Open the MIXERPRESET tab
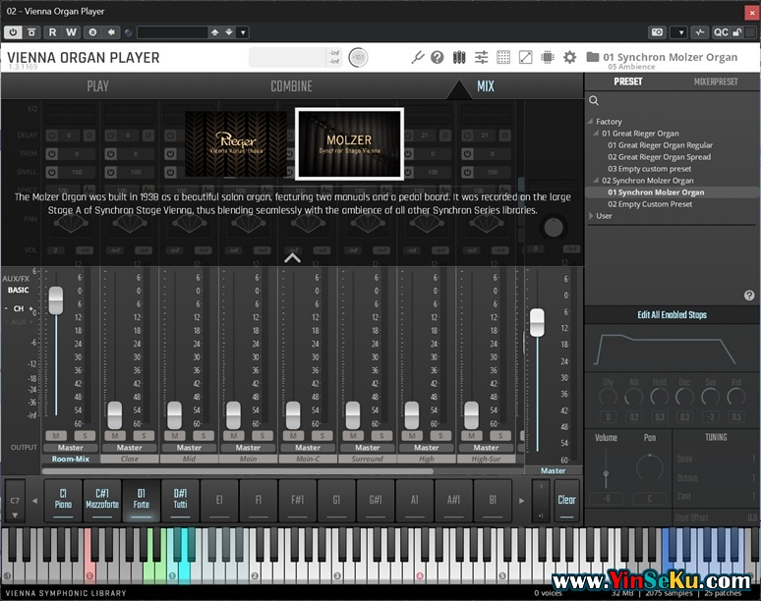The image size is (761, 601). coord(716,82)
